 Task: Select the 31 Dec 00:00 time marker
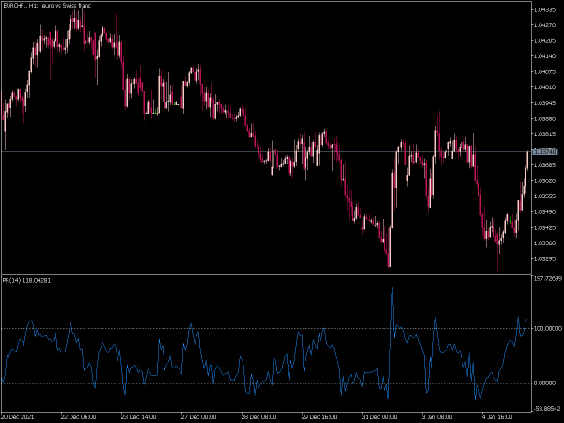point(379,417)
